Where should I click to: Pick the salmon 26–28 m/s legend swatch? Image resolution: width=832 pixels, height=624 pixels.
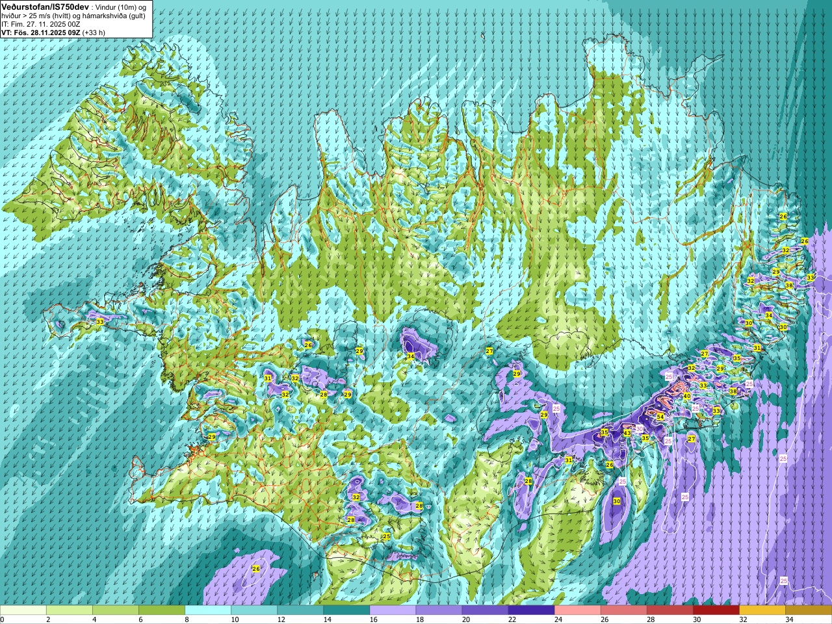click(x=623, y=610)
